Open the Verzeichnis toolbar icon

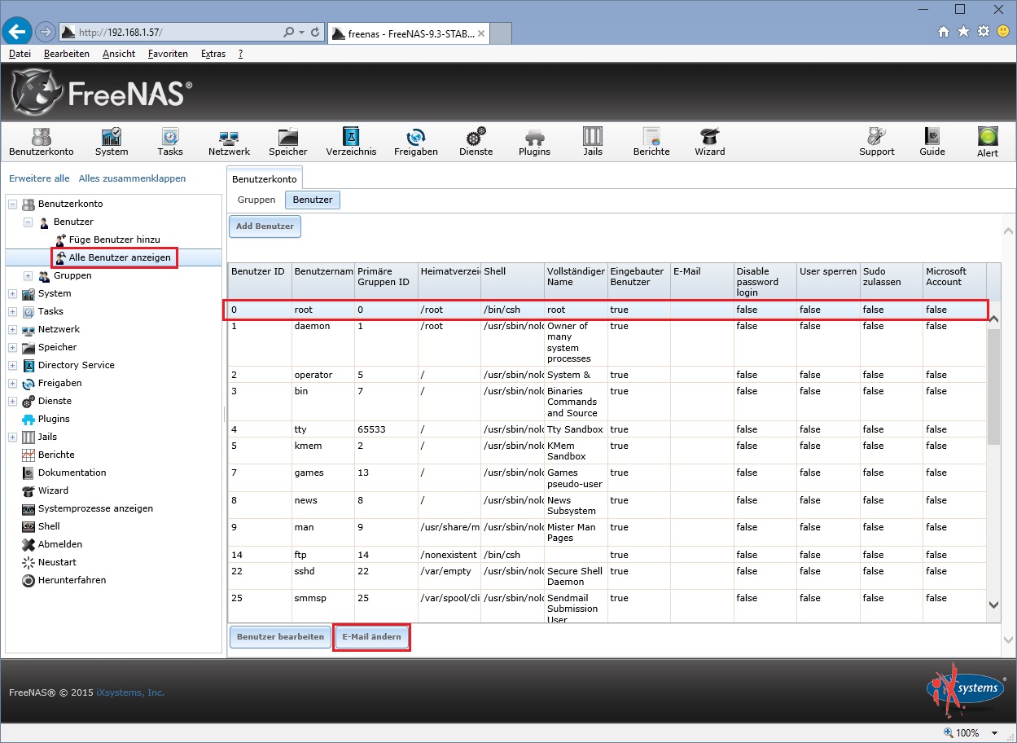point(351,141)
